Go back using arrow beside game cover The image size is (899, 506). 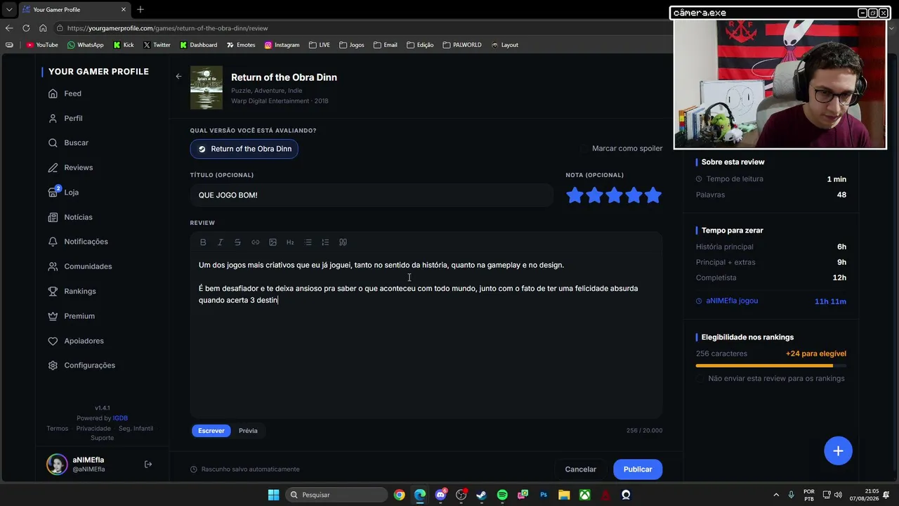pos(178,77)
